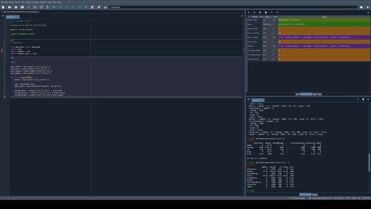Step return in the debugger toolbar

point(73,7)
